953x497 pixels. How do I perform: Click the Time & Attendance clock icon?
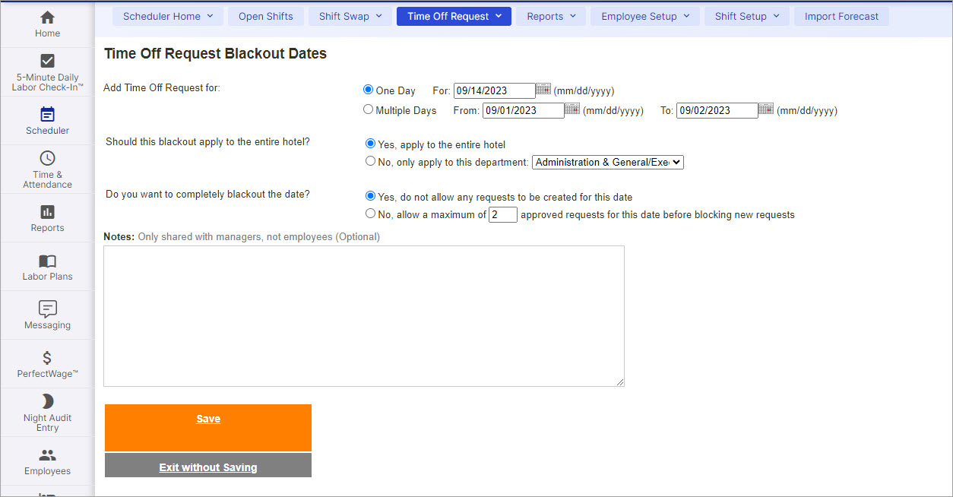point(47,158)
